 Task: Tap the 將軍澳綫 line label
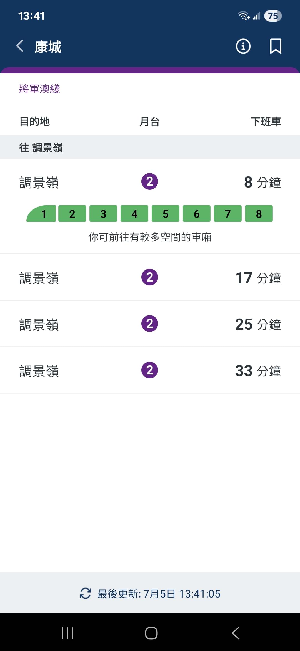tap(39, 89)
